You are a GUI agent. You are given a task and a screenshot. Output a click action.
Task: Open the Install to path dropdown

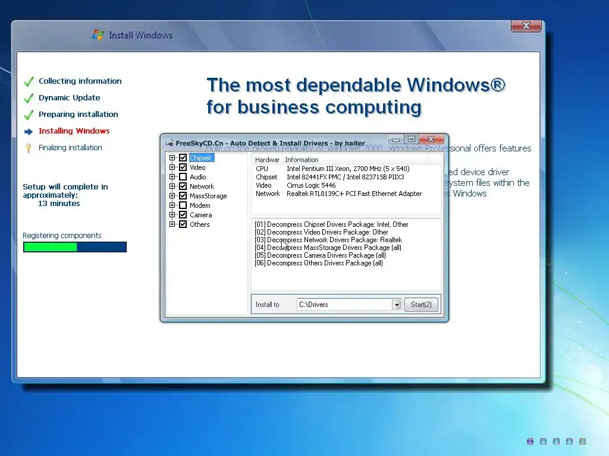396,305
